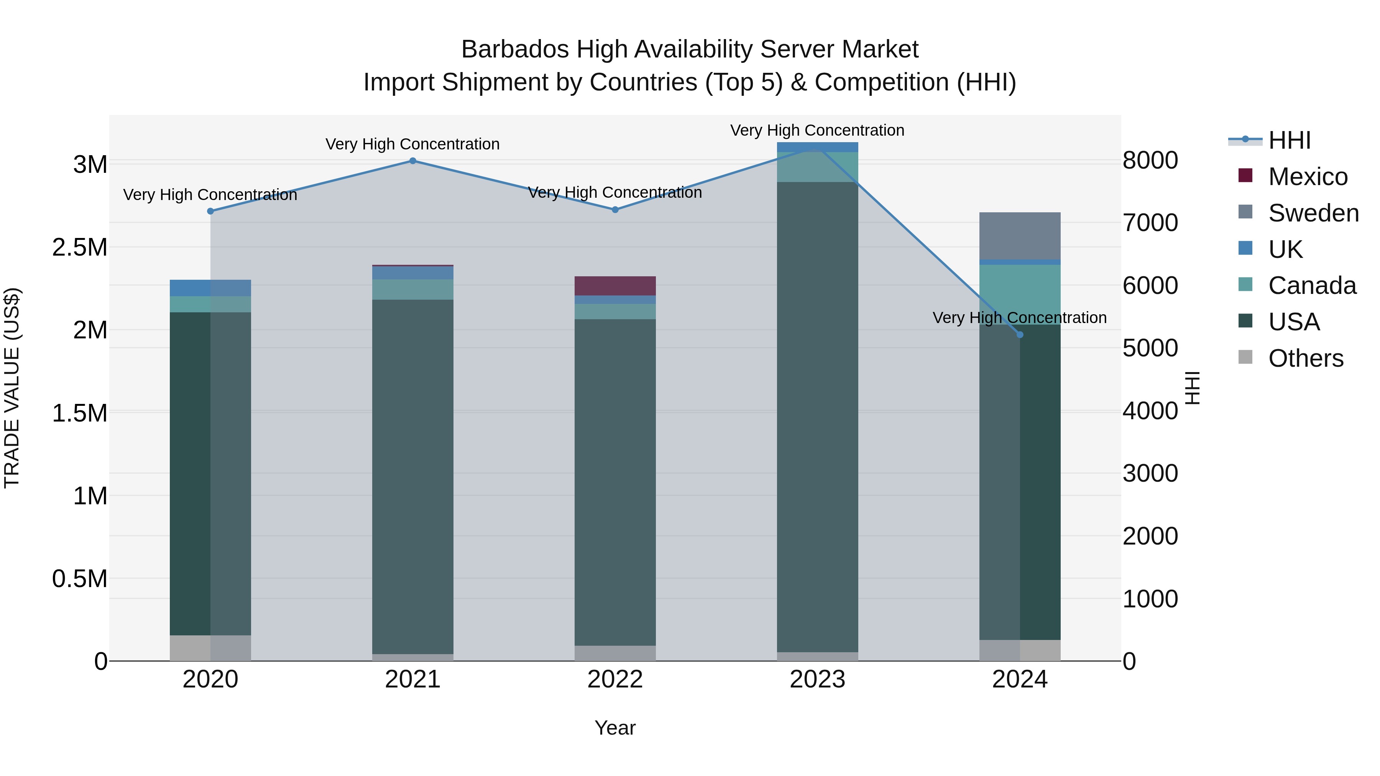Click the HHI right axis title

click(1193, 388)
